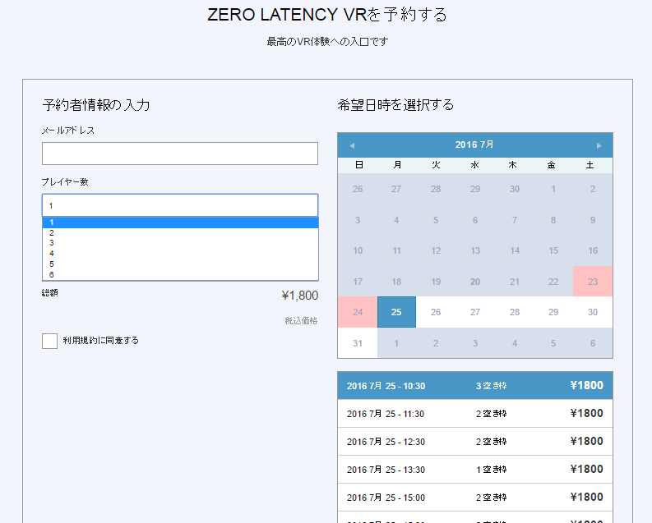Select July 28 on the calendar
Viewport: 652px width, 523px height.
pyautogui.click(x=515, y=312)
